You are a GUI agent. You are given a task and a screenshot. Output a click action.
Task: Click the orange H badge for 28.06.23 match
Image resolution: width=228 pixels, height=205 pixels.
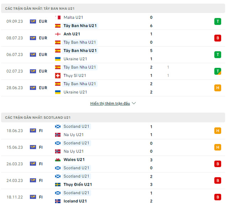(218, 88)
